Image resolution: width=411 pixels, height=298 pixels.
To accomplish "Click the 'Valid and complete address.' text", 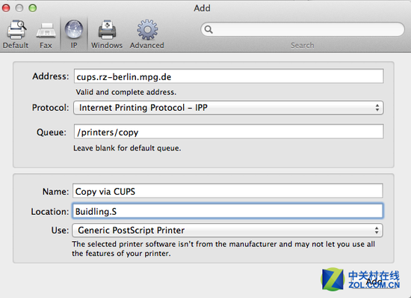I will [x=126, y=92].
